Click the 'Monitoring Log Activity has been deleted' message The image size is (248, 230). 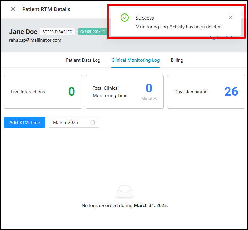point(179,27)
